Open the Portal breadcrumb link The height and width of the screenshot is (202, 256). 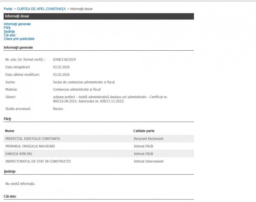pos(8,9)
